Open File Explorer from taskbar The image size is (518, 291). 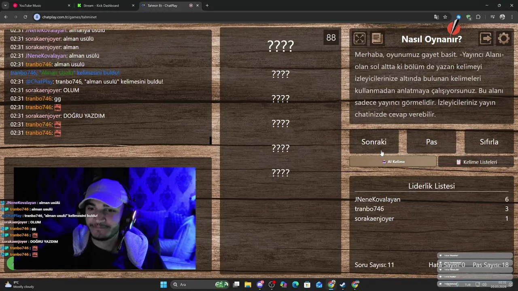click(248, 285)
